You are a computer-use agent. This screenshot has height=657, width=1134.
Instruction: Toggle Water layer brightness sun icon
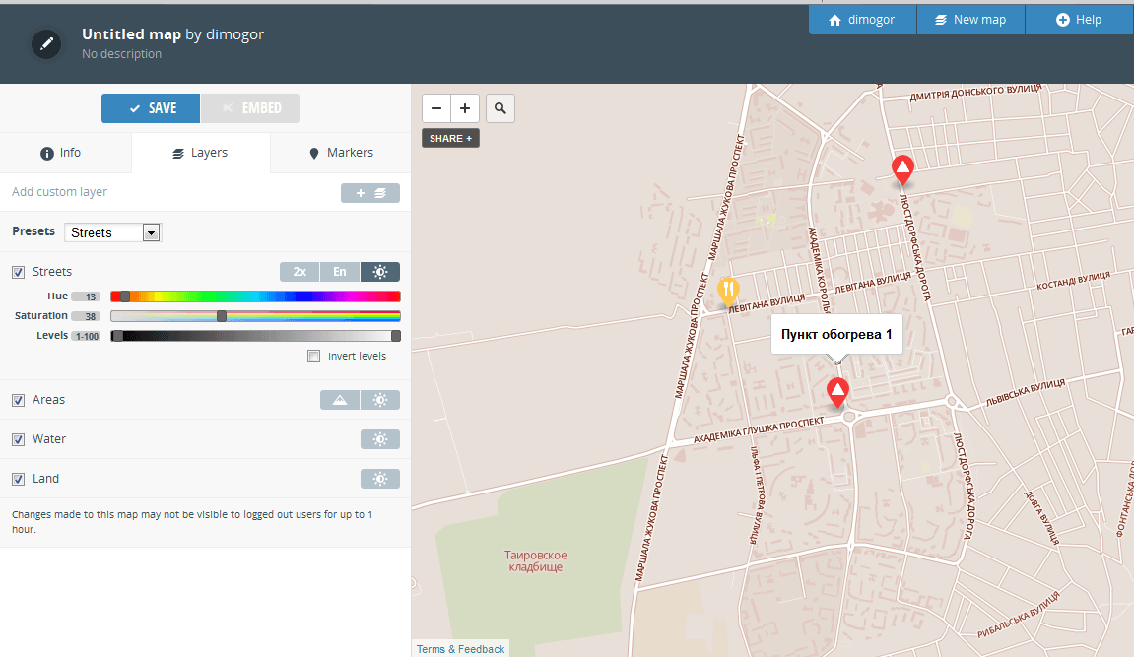380,439
